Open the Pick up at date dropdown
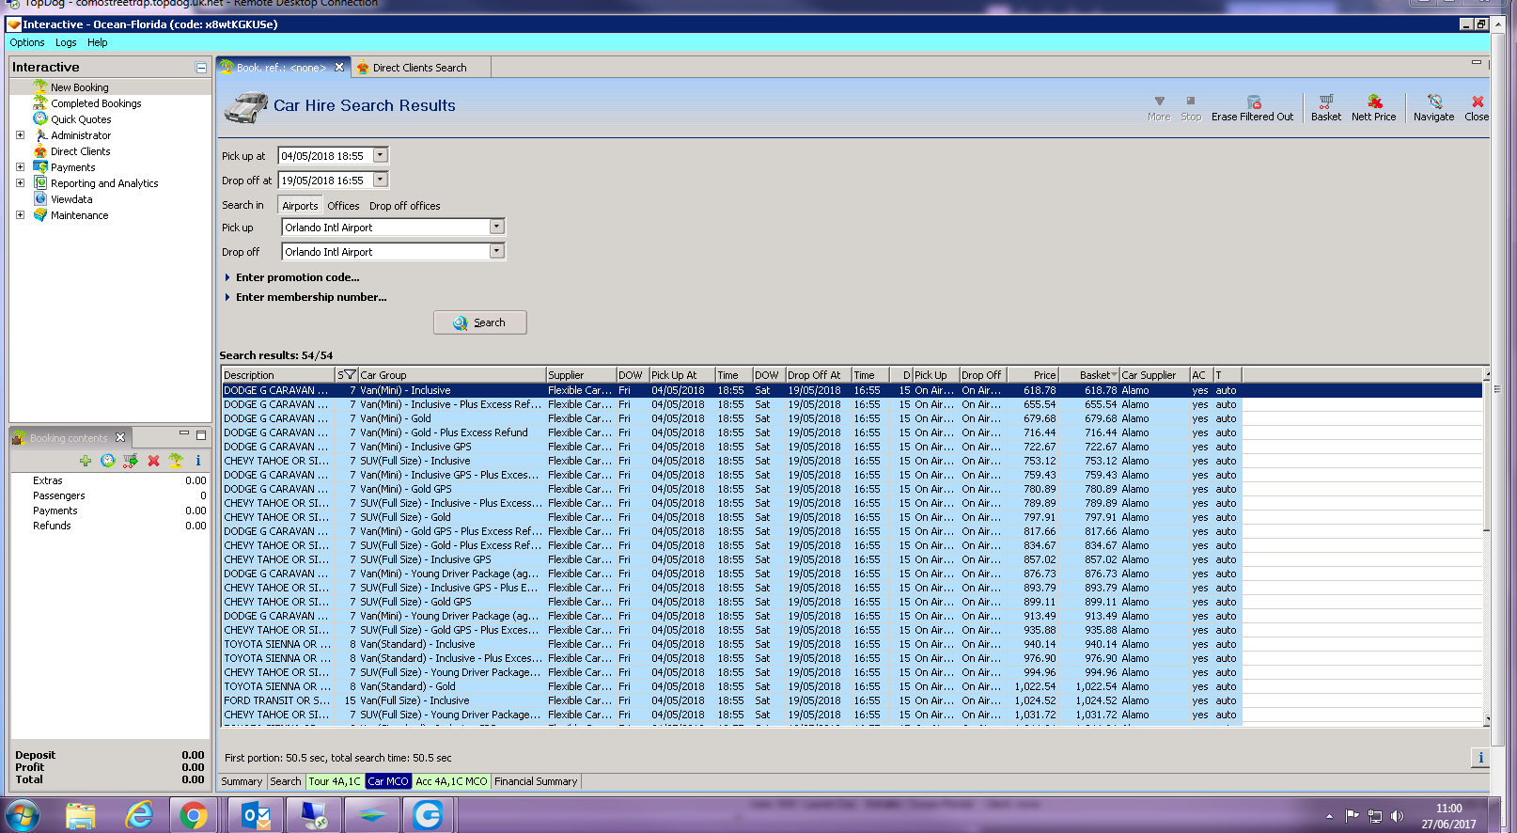1517x833 pixels. click(x=381, y=156)
